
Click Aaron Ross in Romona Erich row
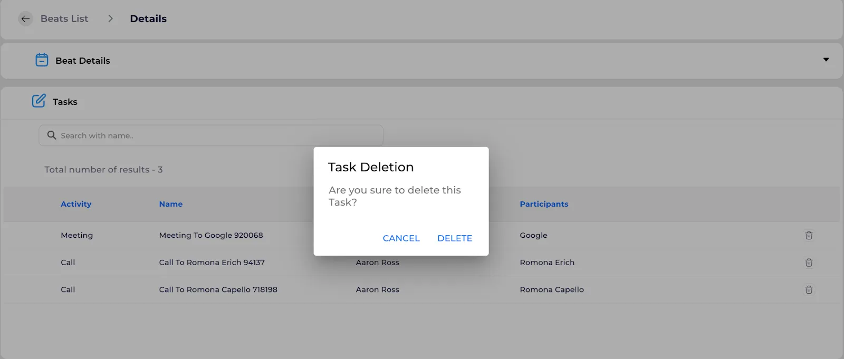pos(377,263)
